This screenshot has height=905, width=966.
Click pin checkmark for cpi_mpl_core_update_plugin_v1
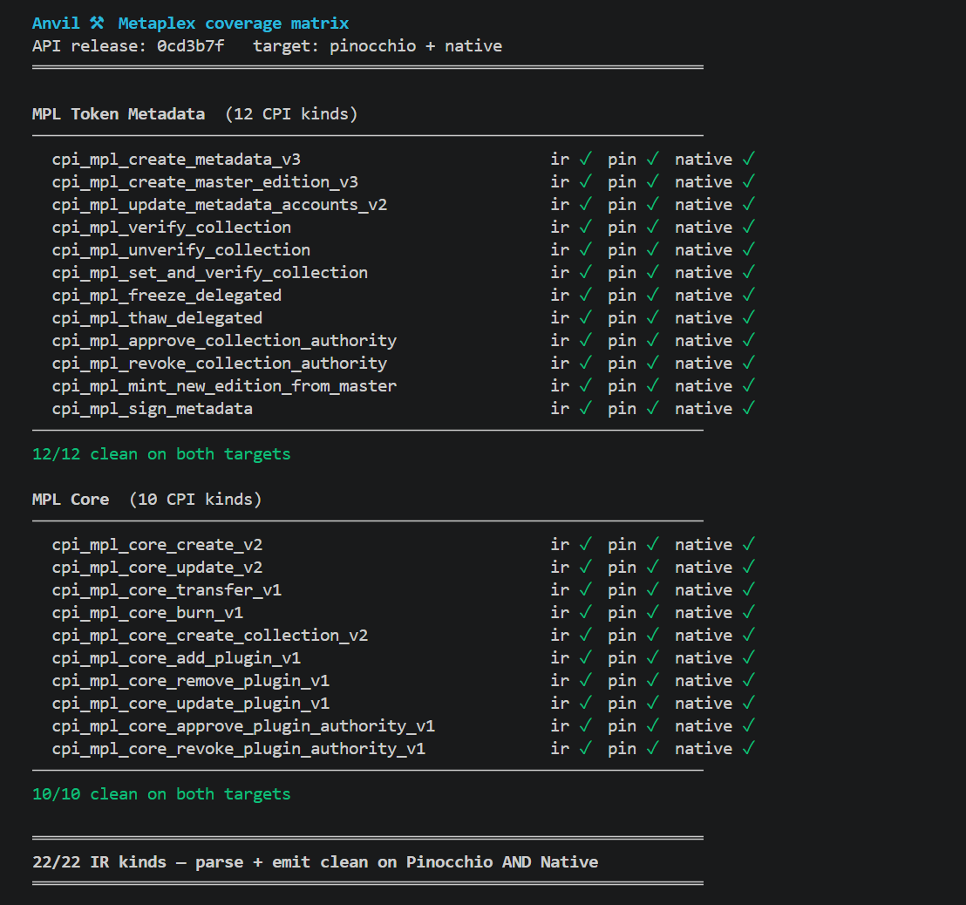(x=653, y=704)
